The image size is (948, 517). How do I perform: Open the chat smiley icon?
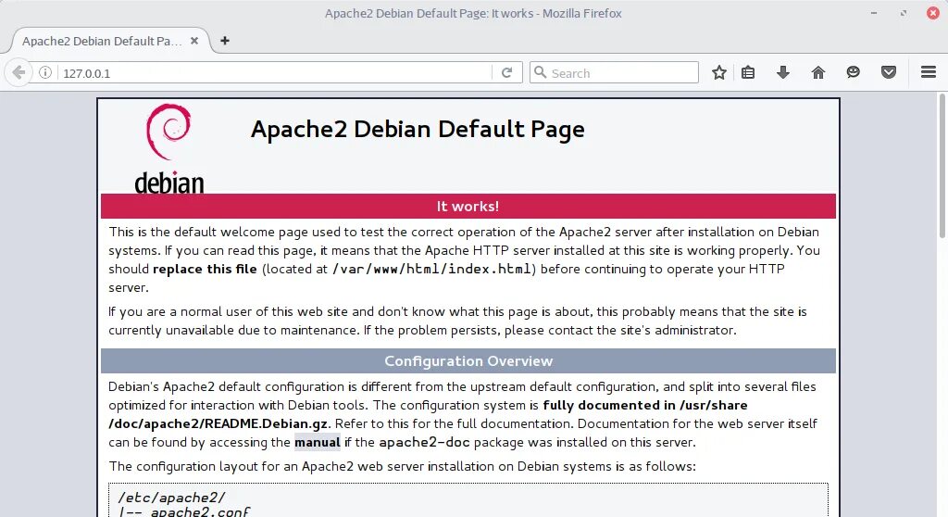click(853, 72)
